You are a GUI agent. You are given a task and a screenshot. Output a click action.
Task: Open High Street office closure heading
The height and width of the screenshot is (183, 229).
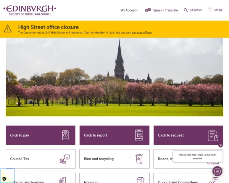coord(48,27)
